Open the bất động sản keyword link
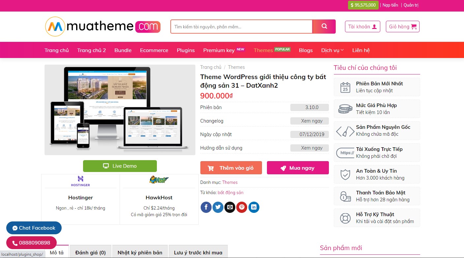Screen dimensions: 464x258 [230, 192]
